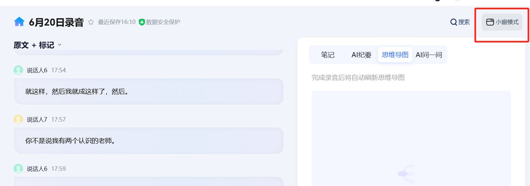Switch to the 笔记 tab
530x186 pixels.
(328, 55)
